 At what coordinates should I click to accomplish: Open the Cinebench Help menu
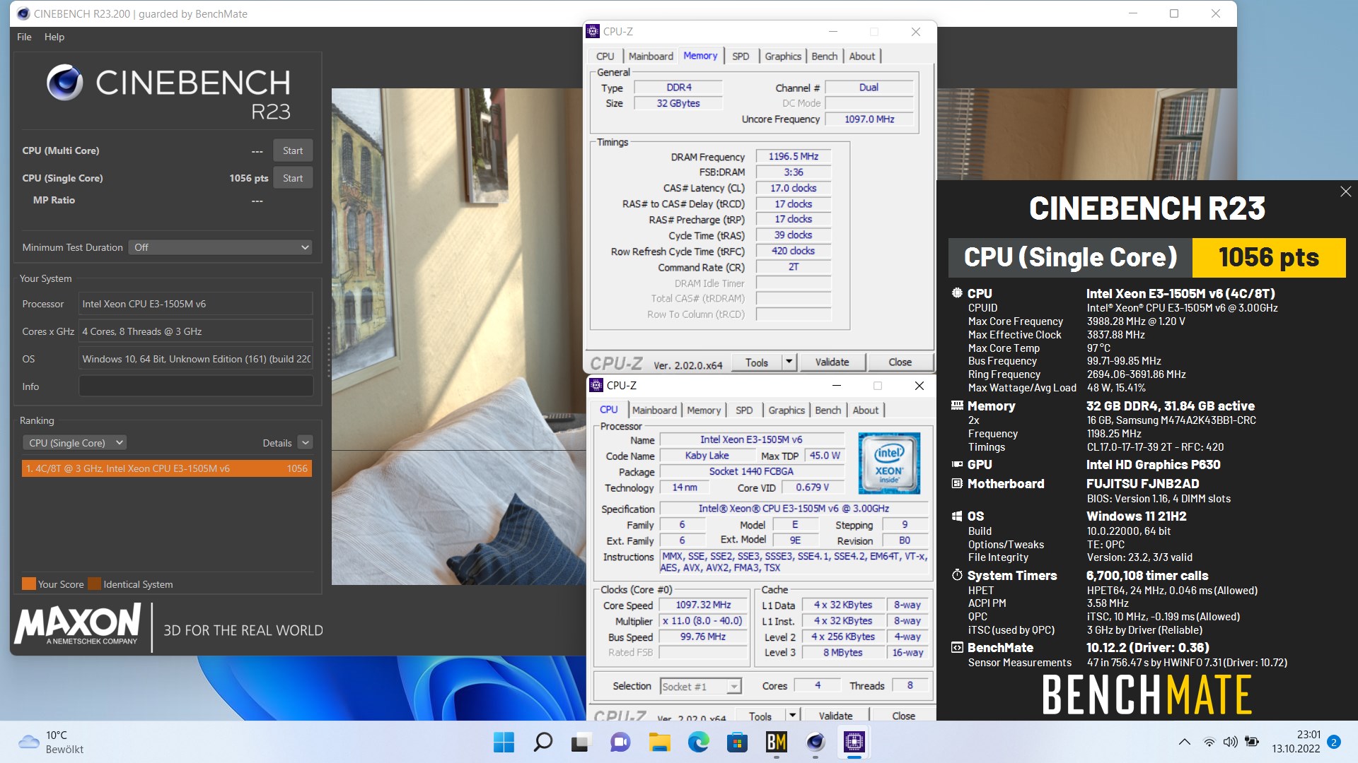54,37
